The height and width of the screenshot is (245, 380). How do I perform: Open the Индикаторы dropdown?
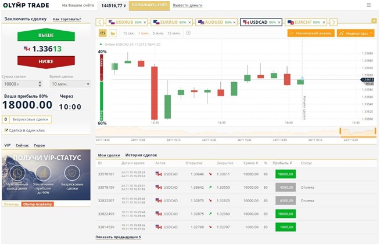[356, 33]
